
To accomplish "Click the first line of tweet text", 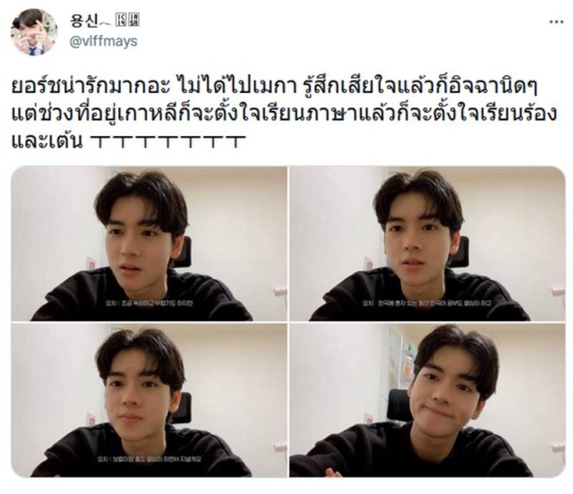I will pos(274,87).
